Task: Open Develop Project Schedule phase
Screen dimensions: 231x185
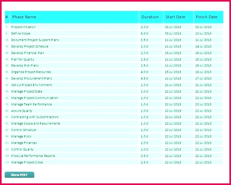Action: (114, 46)
